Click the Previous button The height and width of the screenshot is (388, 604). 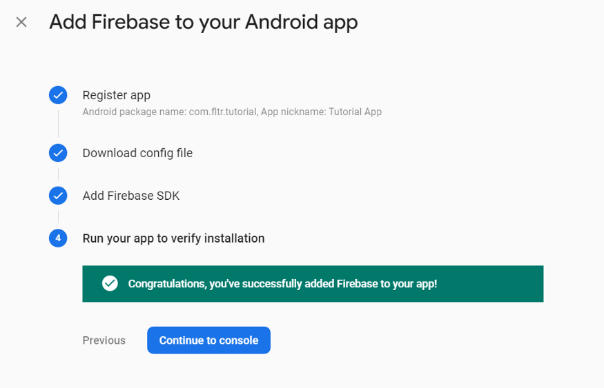pos(104,340)
